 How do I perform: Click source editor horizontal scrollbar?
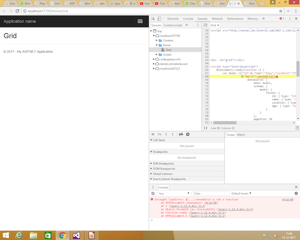[225, 122]
